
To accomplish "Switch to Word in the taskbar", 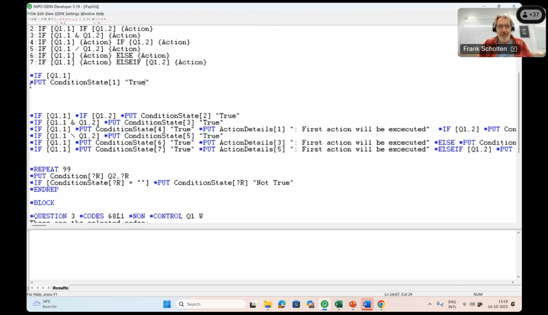I will [x=367, y=304].
